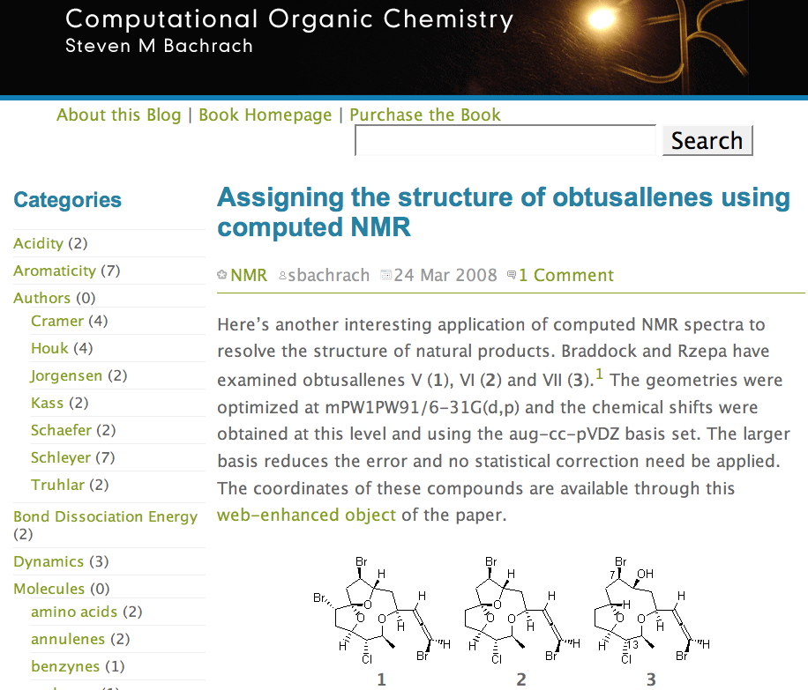Image resolution: width=808 pixels, height=690 pixels.
Task: Click the tag icon before NMR
Action: click(222, 276)
